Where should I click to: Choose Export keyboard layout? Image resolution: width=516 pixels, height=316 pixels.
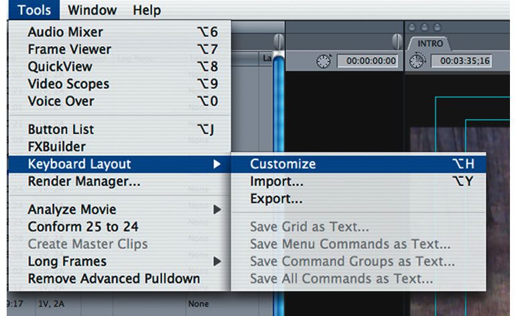pos(276,199)
